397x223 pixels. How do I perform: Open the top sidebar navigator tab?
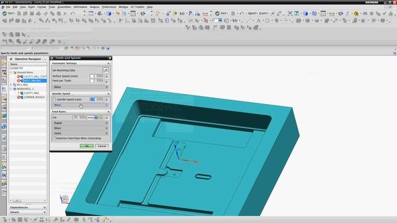click(4, 63)
